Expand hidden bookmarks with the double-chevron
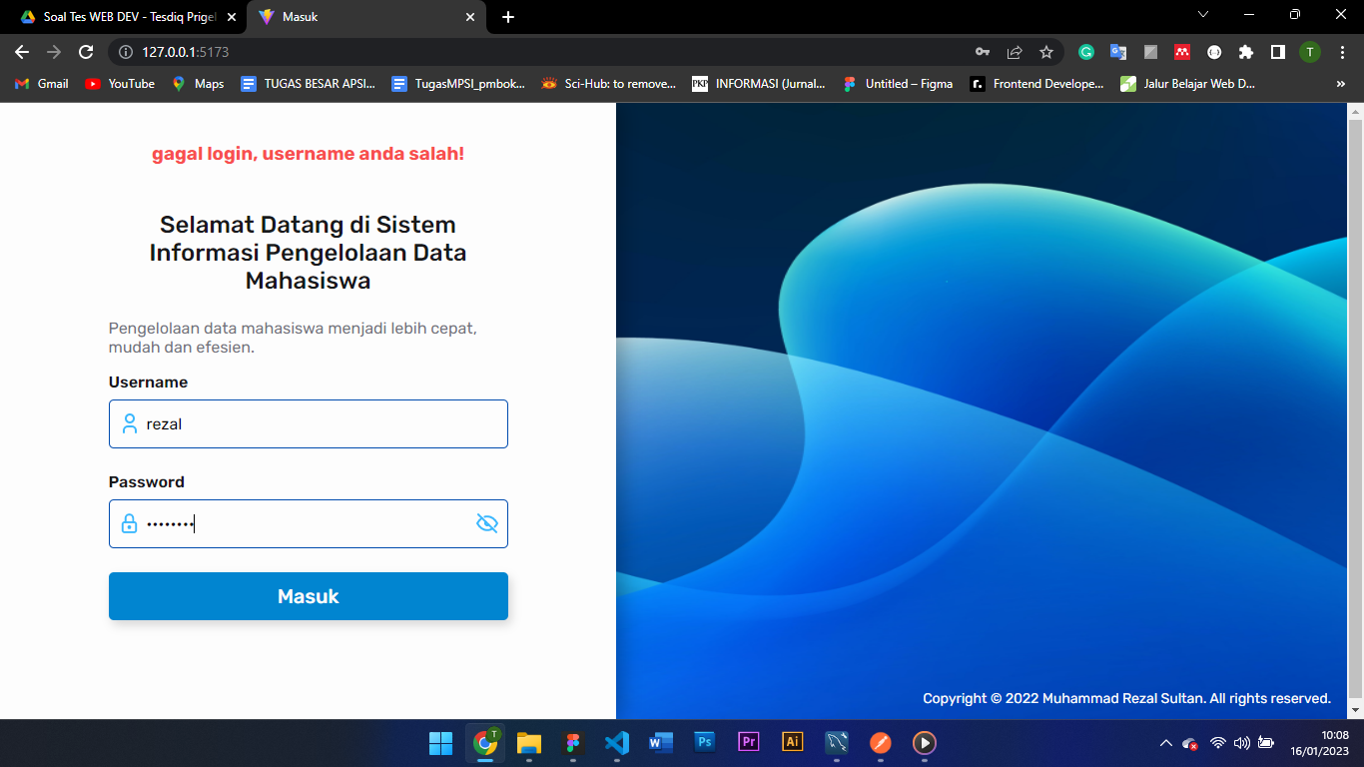The height and width of the screenshot is (767, 1364). tap(1340, 84)
